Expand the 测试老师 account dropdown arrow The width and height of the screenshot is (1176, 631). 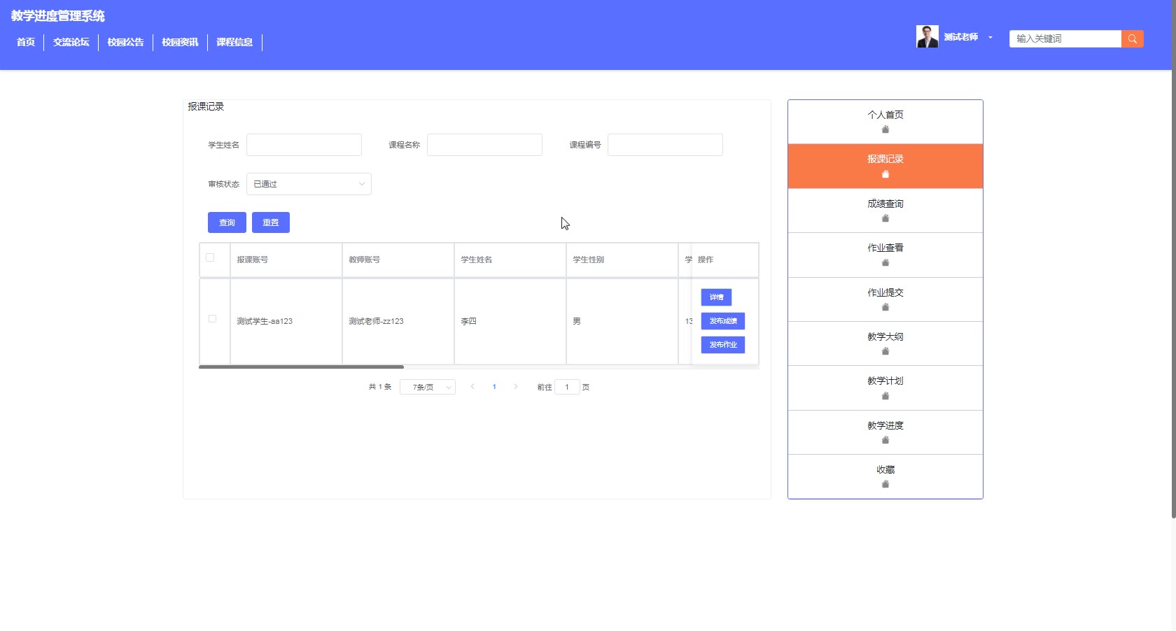[x=990, y=38]
